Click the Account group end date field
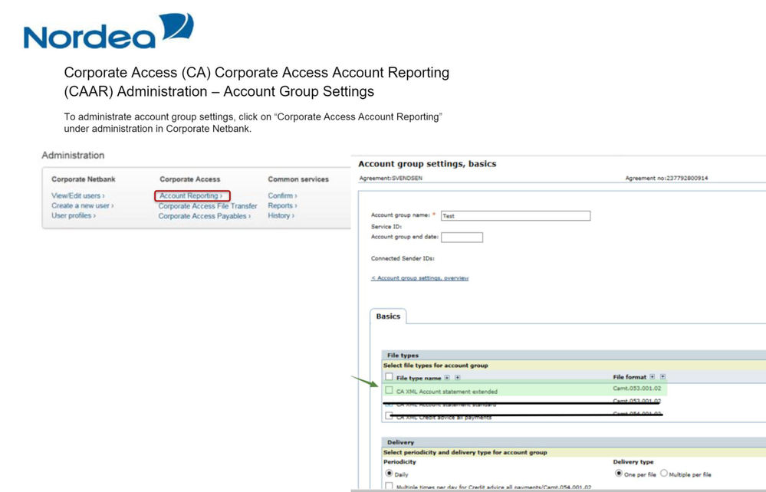The height and width of the screenshot is (492, 766). (x=462, y=238)
